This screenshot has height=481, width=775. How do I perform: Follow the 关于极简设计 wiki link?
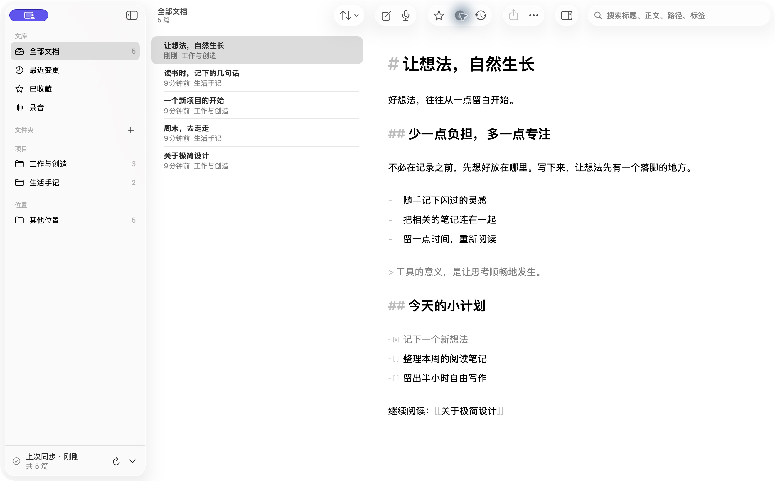click(469, 411)
